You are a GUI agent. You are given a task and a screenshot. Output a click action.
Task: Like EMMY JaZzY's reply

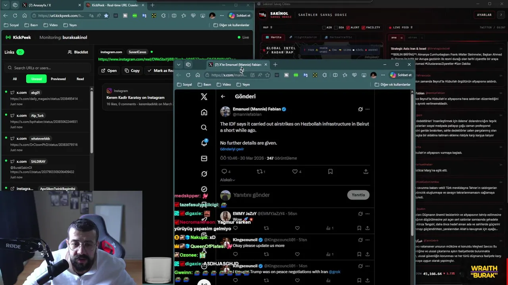297,228
